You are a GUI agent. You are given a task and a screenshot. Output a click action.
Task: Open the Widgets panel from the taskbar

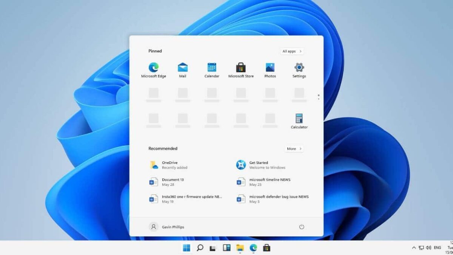226,248
